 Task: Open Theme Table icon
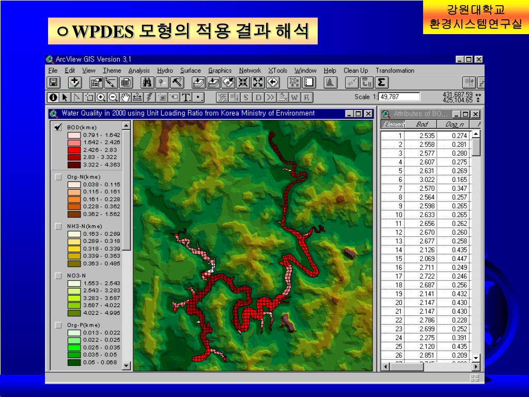[x=126, y=82]
